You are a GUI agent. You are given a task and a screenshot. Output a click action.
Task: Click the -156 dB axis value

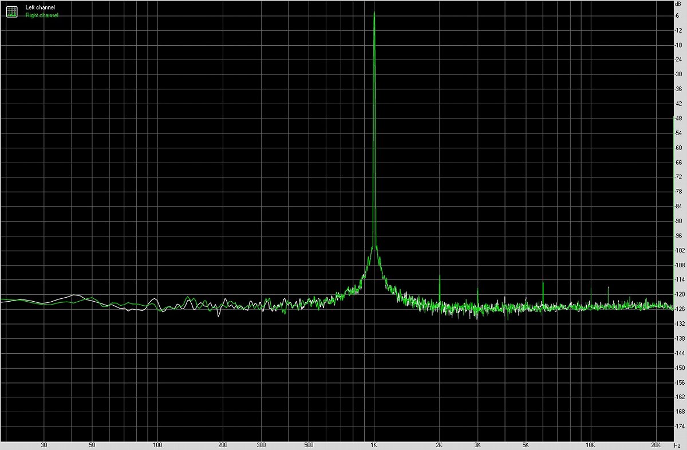(x=680, y=382)
